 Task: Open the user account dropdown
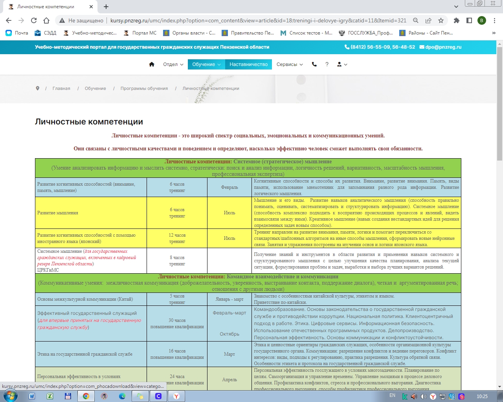click(342, 64)
